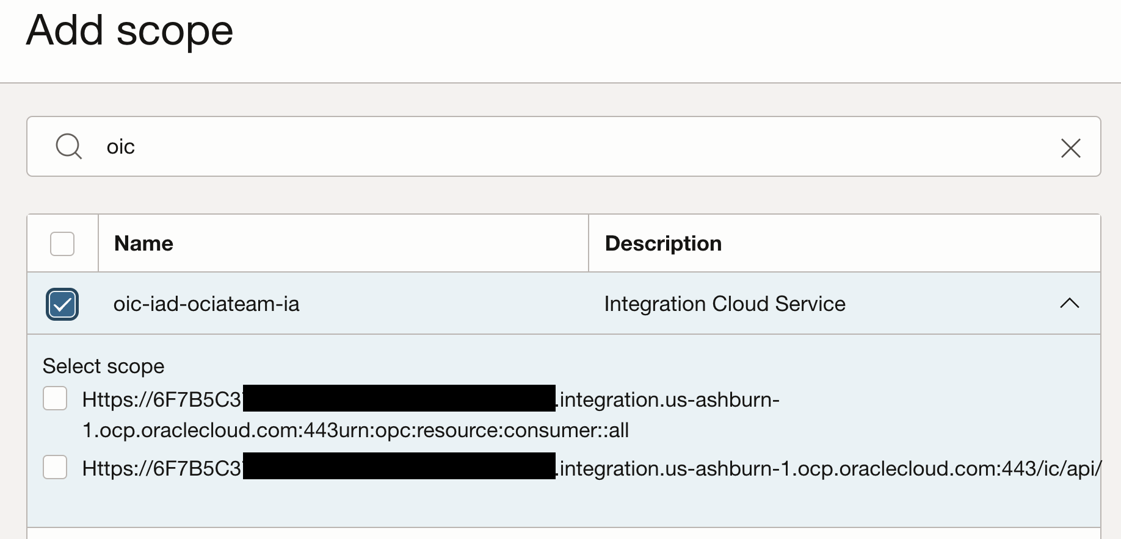1121x539 pixels.
Task: Click the Add scope heading
Action: tap(129, 30)
